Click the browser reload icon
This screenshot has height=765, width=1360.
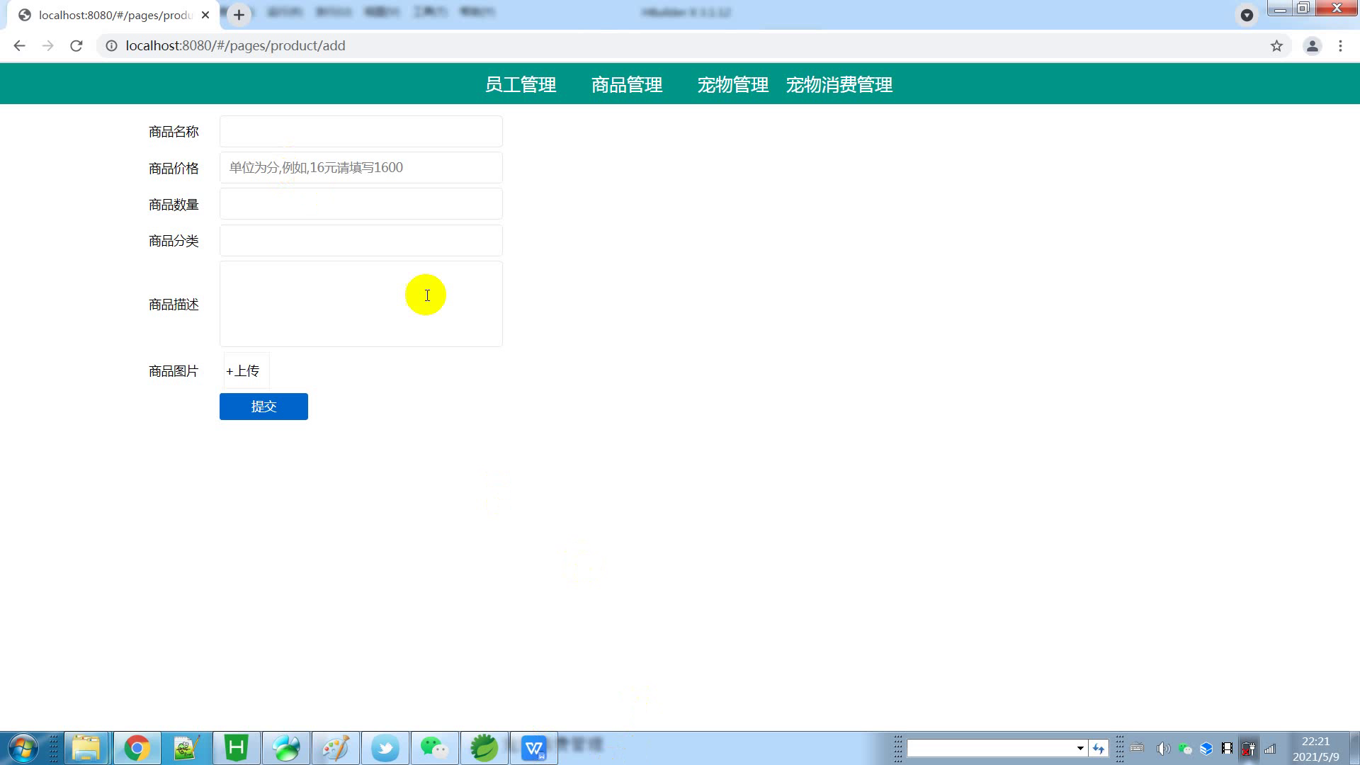pos(76,46)
